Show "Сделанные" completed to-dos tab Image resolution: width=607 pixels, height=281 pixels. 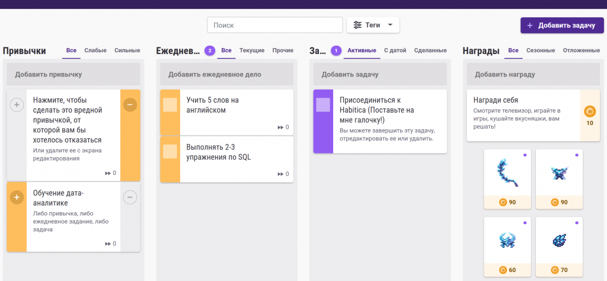click(430, 50)
